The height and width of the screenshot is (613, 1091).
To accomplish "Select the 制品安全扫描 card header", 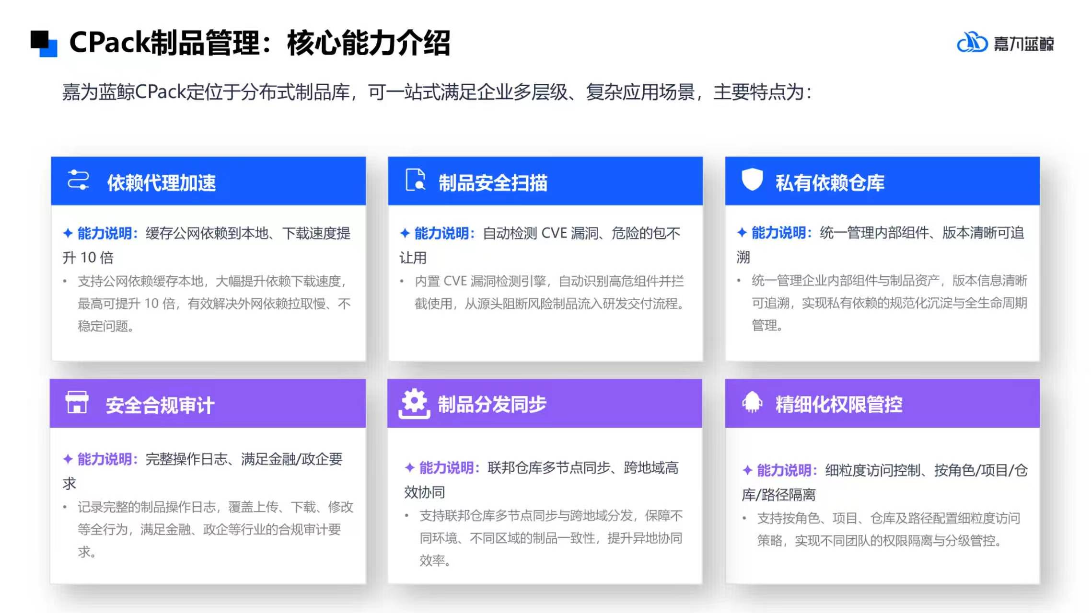I will [545, 181].
